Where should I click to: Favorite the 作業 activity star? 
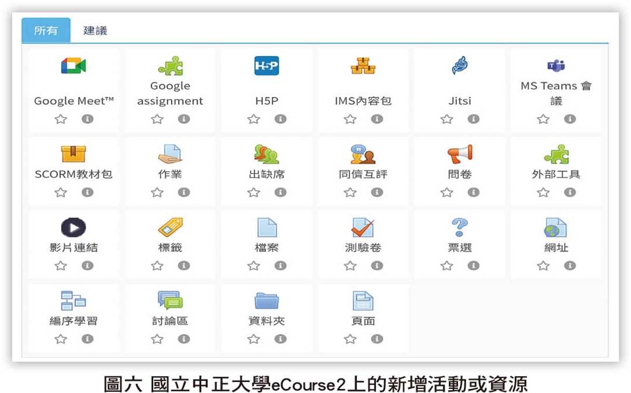point(157,192)
